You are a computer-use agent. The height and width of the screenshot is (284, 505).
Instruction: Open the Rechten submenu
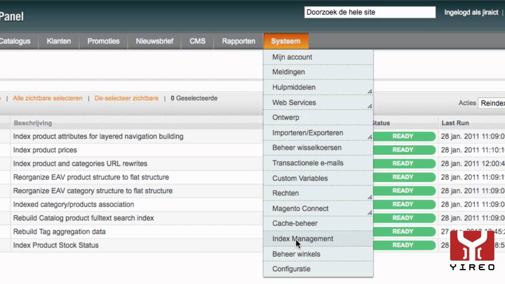tap(286, 193)
